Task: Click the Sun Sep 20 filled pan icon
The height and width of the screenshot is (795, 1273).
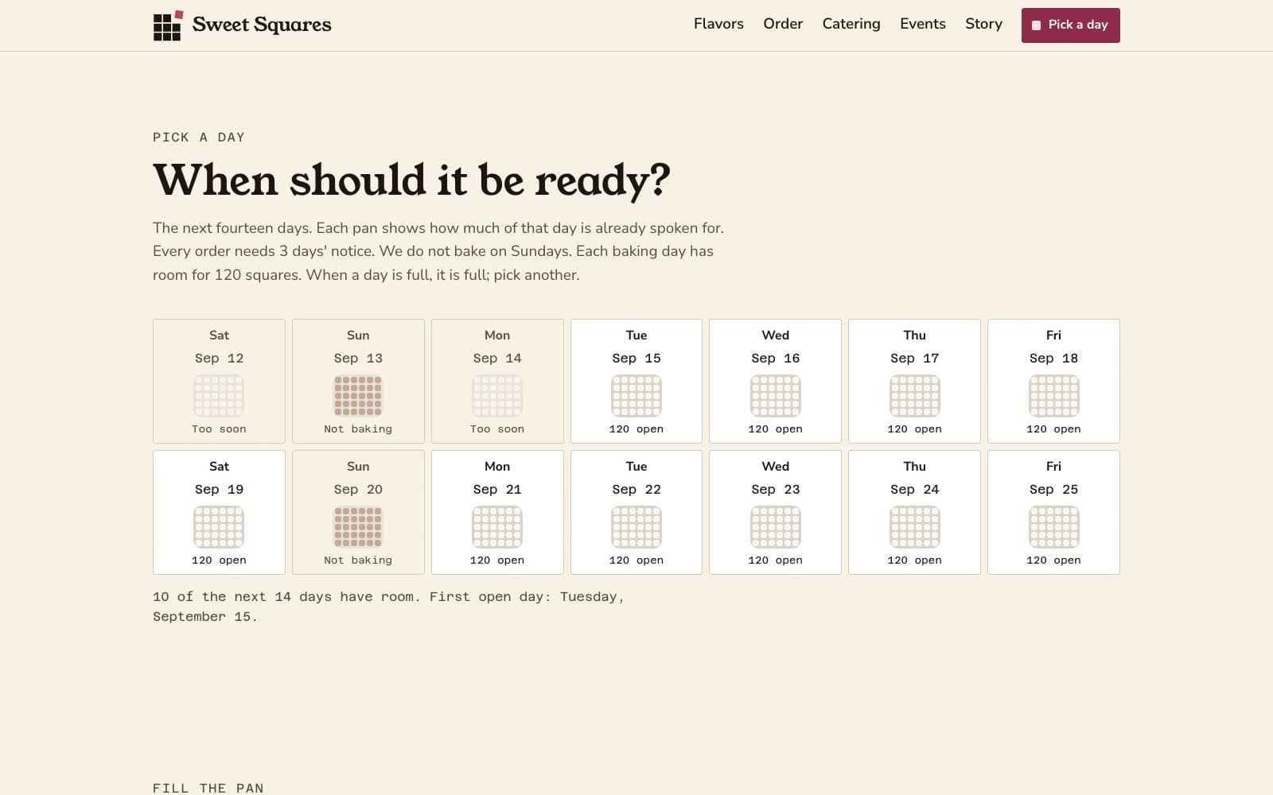Action: 358,527
